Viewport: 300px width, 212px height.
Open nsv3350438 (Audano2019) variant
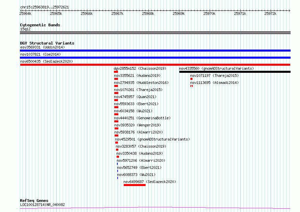click(x=140, y=153)
